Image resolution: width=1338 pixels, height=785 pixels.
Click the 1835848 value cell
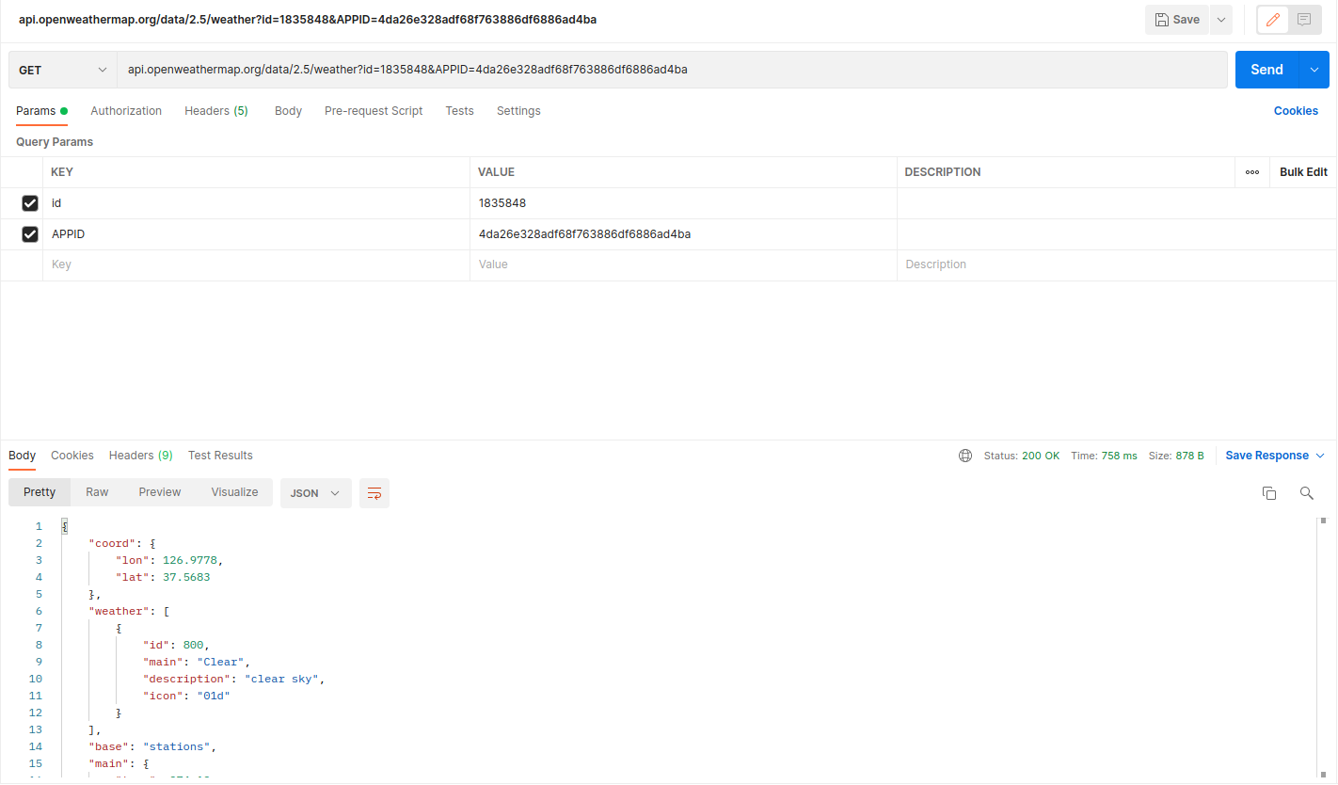pyautogui.click(x=683, y=203)
